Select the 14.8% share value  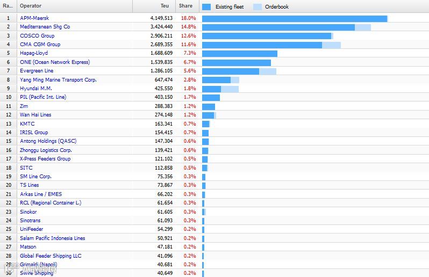click(x=189, y=27)
